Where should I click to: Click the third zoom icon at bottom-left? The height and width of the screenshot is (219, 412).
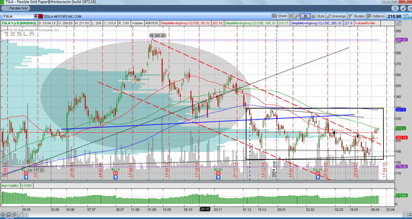coord(14,214)
